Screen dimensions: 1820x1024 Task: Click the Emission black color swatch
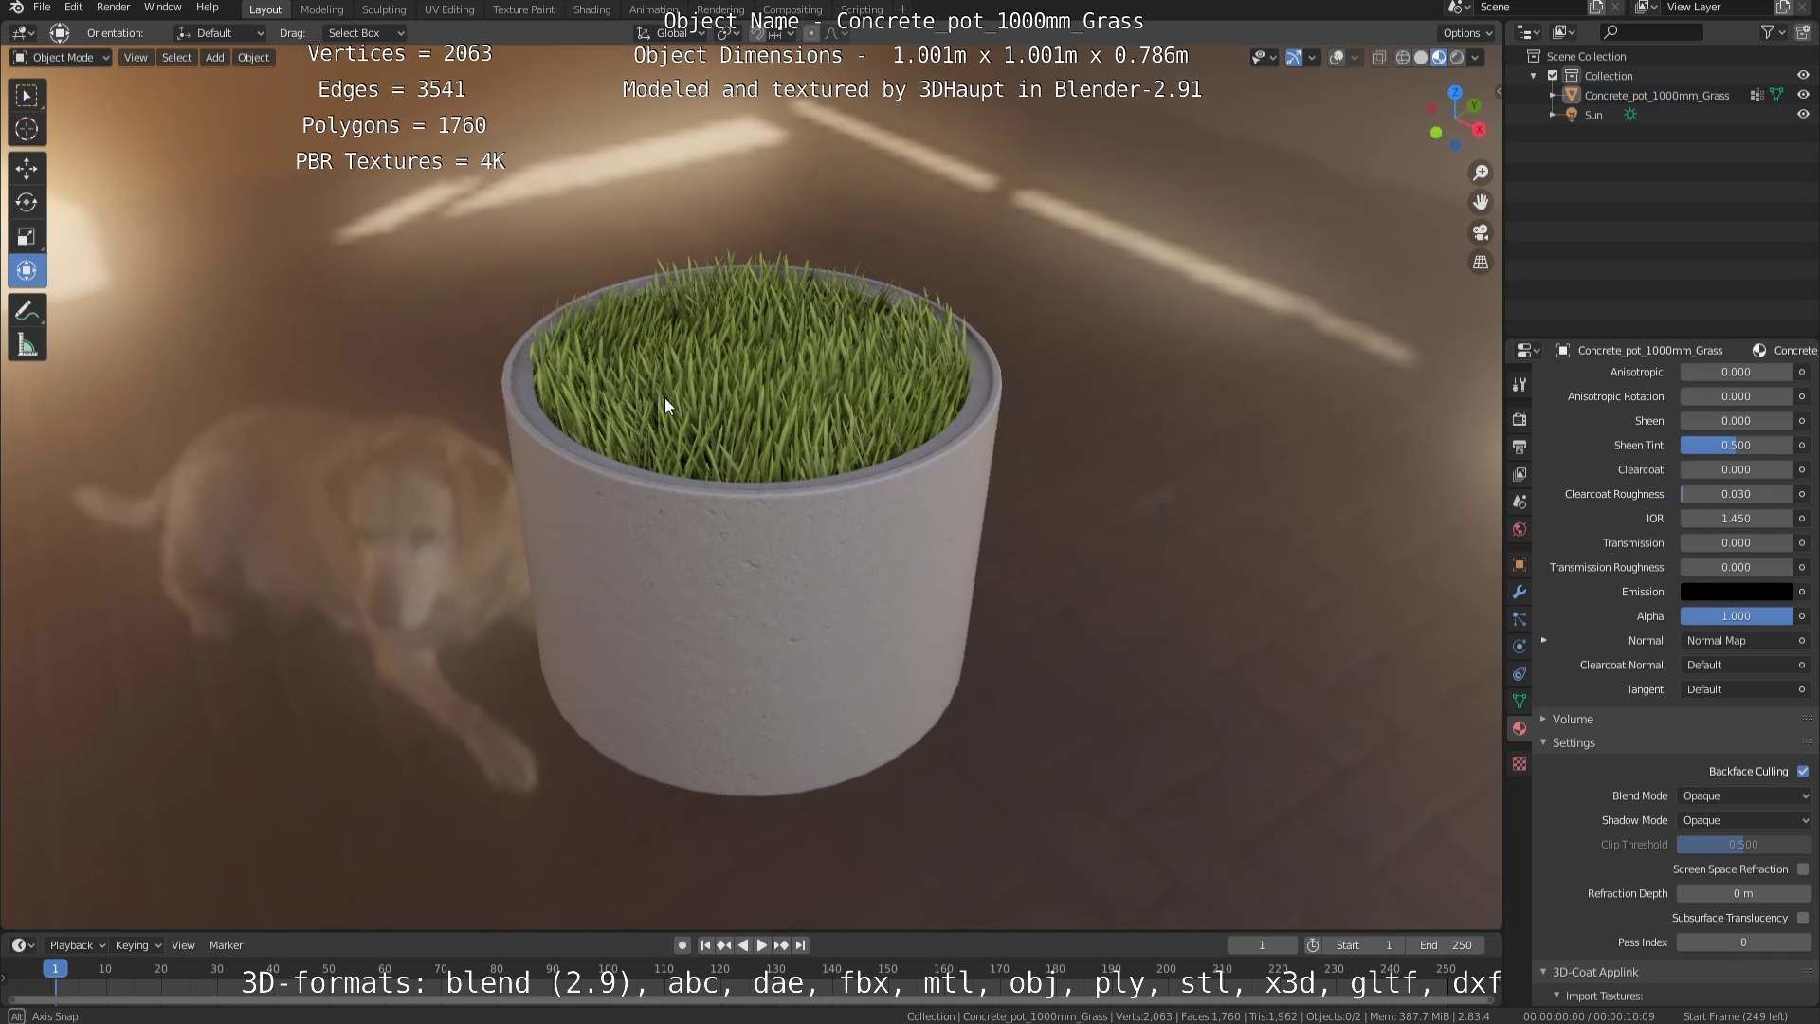[x=1736, y=592]
